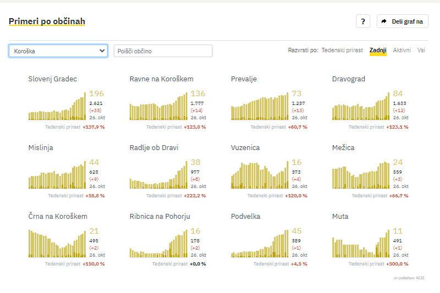Viewport: 440px width, 293px height.
Task: Open the Mislinja case chart
Action: coord(57,176)
